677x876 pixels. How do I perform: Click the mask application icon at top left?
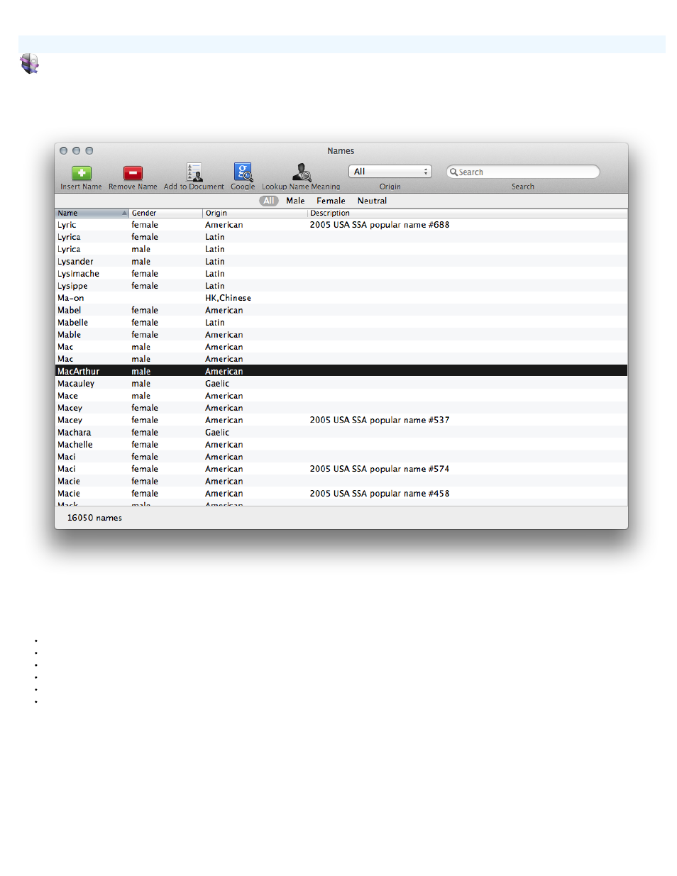[29, 64]
